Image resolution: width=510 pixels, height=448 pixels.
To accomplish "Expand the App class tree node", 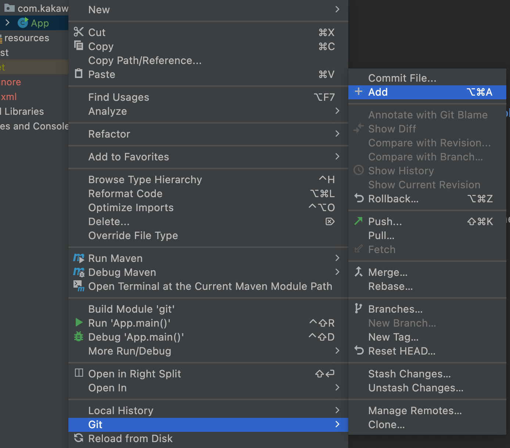I will point(7,23).
